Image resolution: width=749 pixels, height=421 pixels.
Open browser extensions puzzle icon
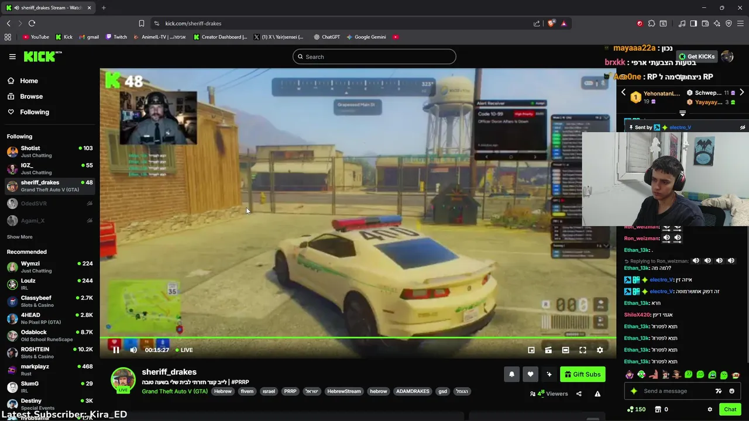pos(651,23)
